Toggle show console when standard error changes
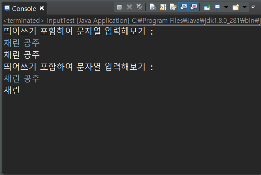The width and height of the screenshot is (261, 175). pyautogui.click(x=194, y=7)
